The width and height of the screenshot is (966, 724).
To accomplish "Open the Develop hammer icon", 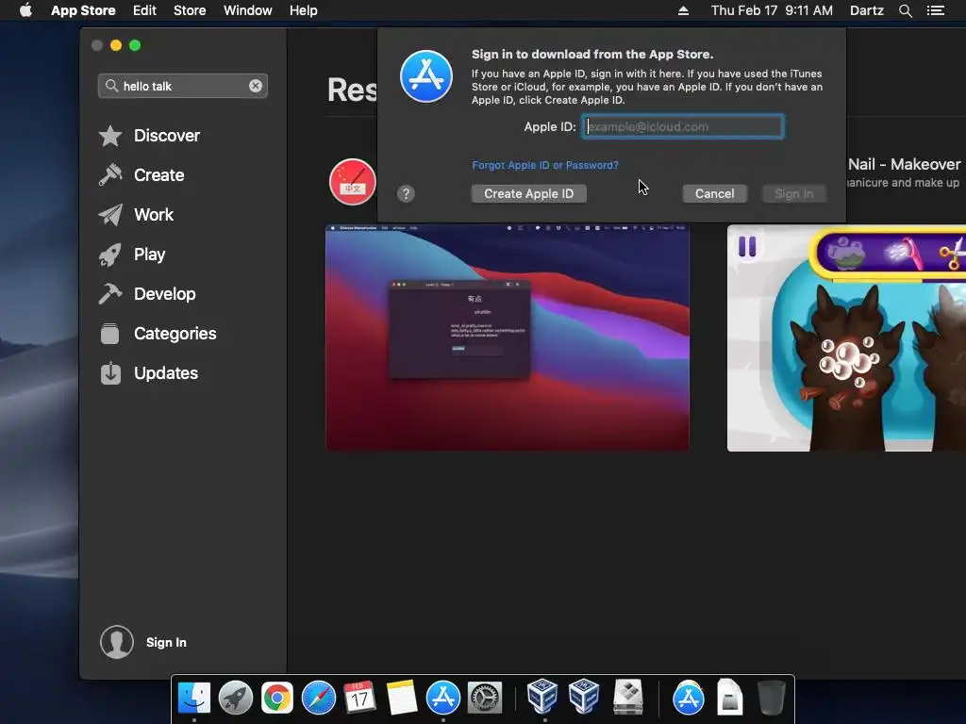I will coord(110,294).
